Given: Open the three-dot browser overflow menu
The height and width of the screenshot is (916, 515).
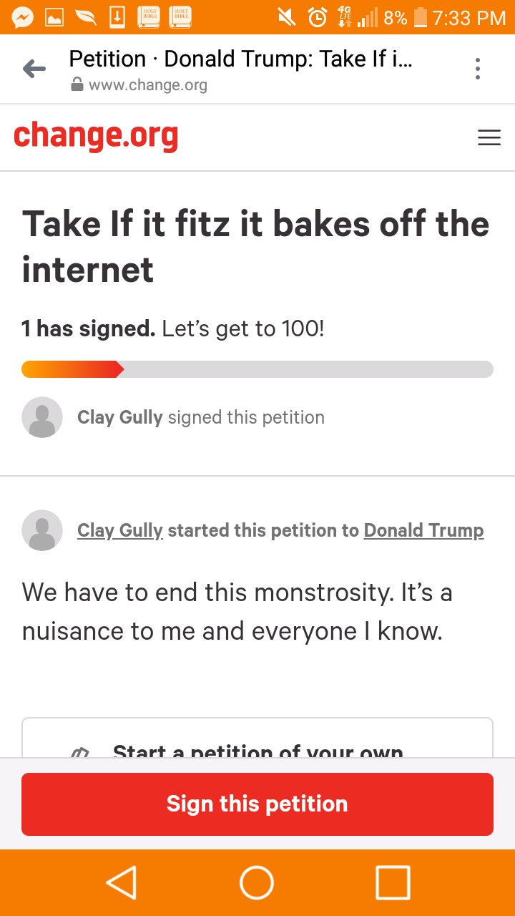Looking at the screenshot, I should pyautogui.click(x=477, y=69).
